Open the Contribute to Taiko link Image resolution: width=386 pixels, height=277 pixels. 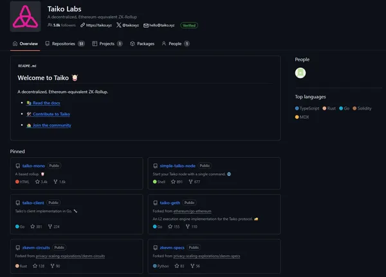pyautogui.click(x=48, y=114)
